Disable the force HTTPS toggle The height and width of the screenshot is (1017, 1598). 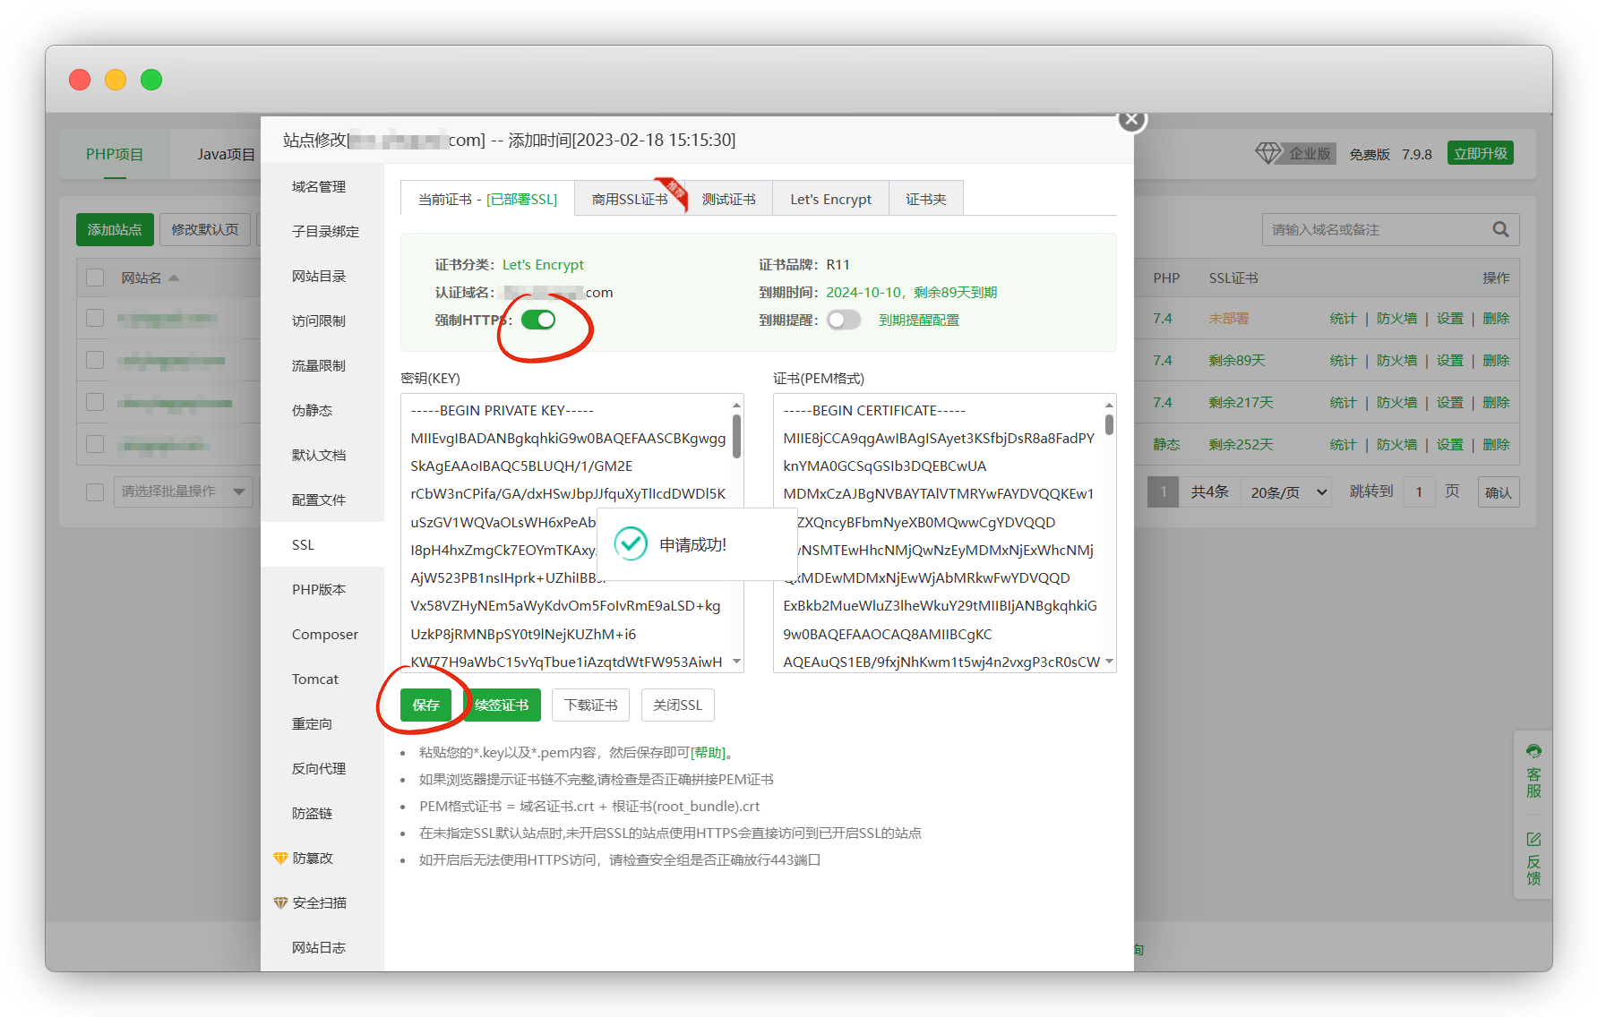(x=538, y=320)
